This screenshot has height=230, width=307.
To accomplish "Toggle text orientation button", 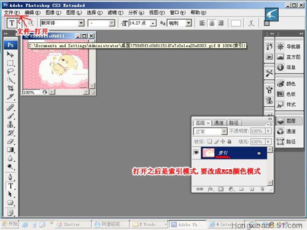I will point(31,23).
